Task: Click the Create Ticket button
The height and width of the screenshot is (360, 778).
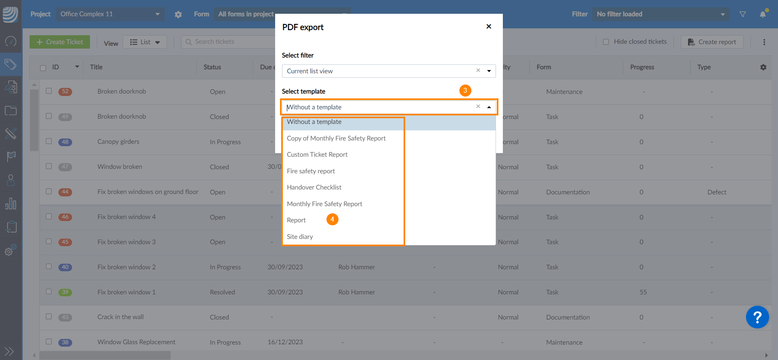Action: point(60,42)
